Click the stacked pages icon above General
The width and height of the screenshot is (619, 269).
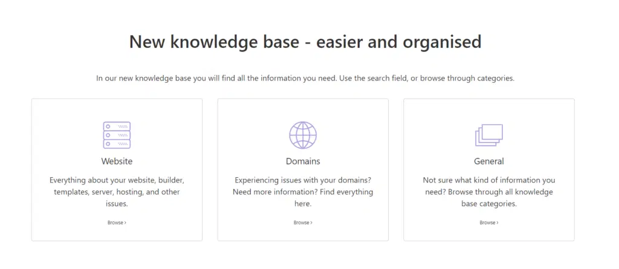pyautogui.click(x=488, y=135)
